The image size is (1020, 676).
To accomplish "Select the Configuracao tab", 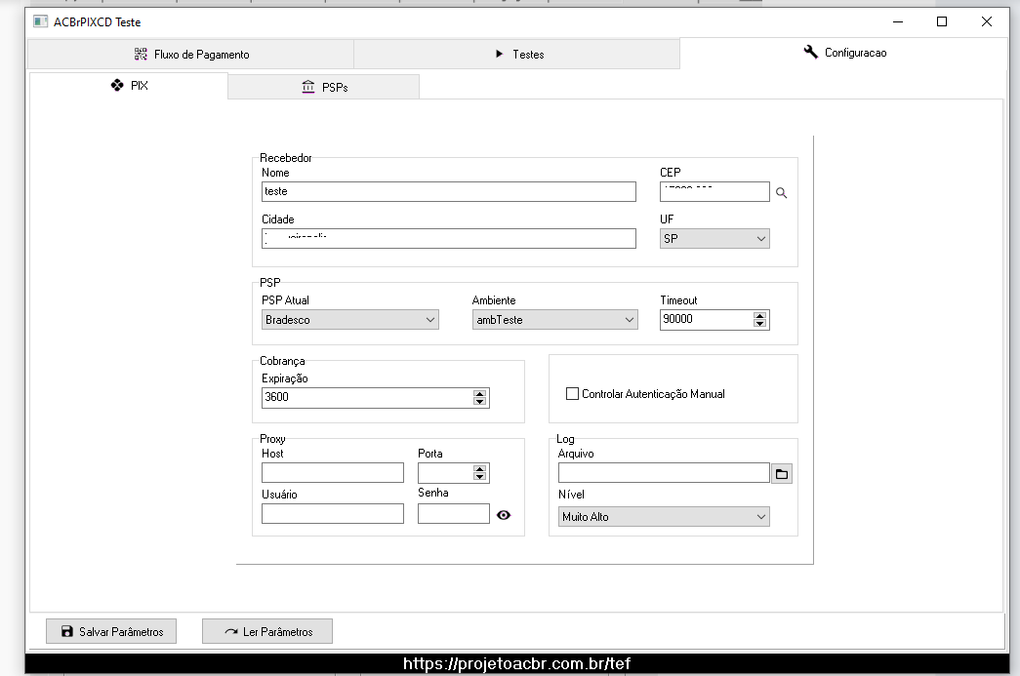I will coord(844,53).
